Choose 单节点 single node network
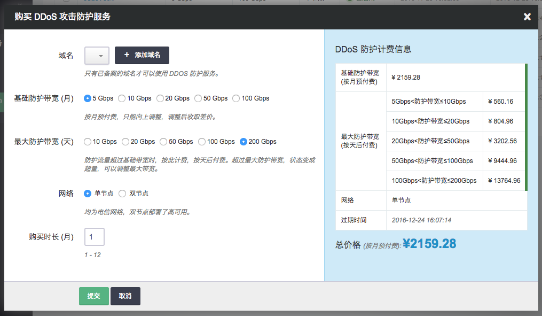This screenshot has width=542, height=316. click(88, 194)
